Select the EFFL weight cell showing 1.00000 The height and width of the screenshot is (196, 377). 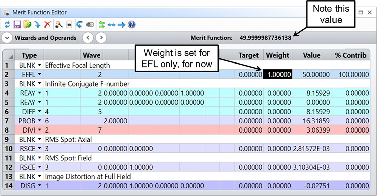[277, 74]
